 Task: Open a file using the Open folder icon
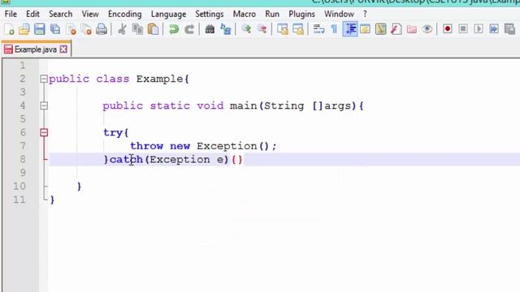[24, 29]
